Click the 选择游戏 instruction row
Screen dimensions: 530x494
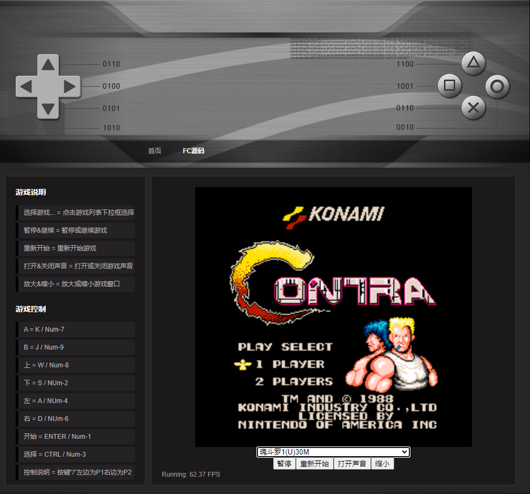pyautogui.click(x=76, y=213)
